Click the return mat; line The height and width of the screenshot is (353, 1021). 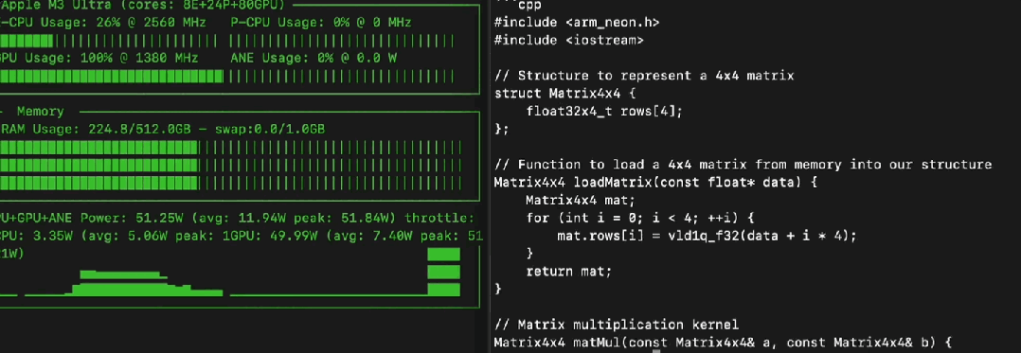point(569,271)
